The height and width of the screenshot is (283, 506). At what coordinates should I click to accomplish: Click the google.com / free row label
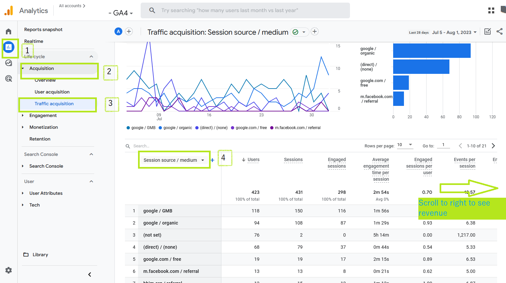pos(162,259)
